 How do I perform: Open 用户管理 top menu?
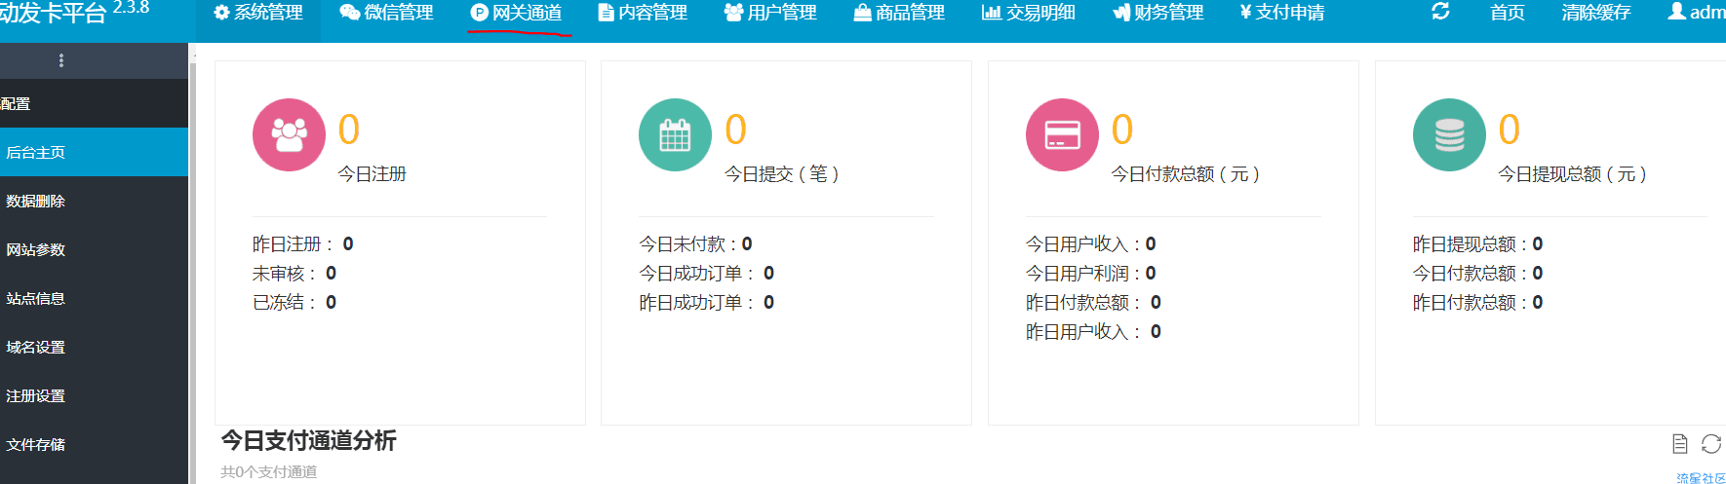(x=770, y=13)
